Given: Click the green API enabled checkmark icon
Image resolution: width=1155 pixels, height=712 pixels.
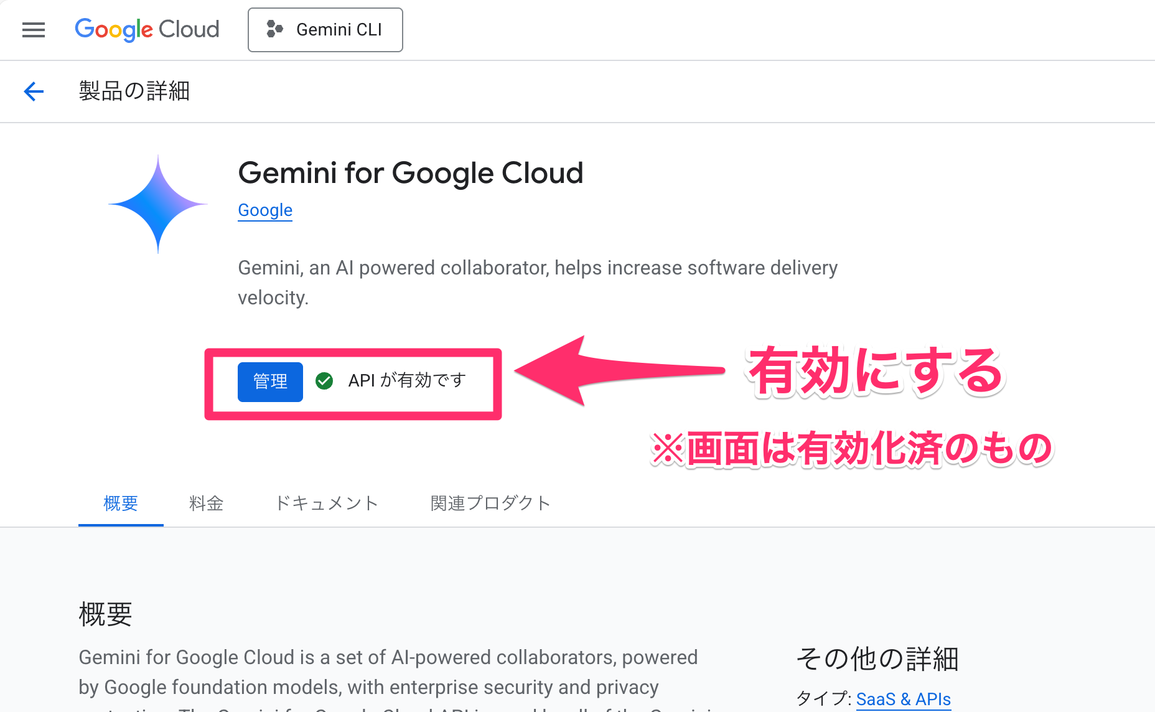Looking at the screenshot, I should click(324, 381).
